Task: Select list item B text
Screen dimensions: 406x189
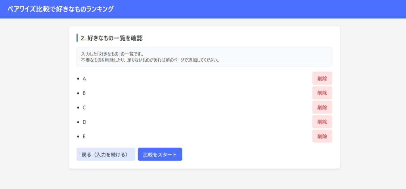Action: coord(84,93)
